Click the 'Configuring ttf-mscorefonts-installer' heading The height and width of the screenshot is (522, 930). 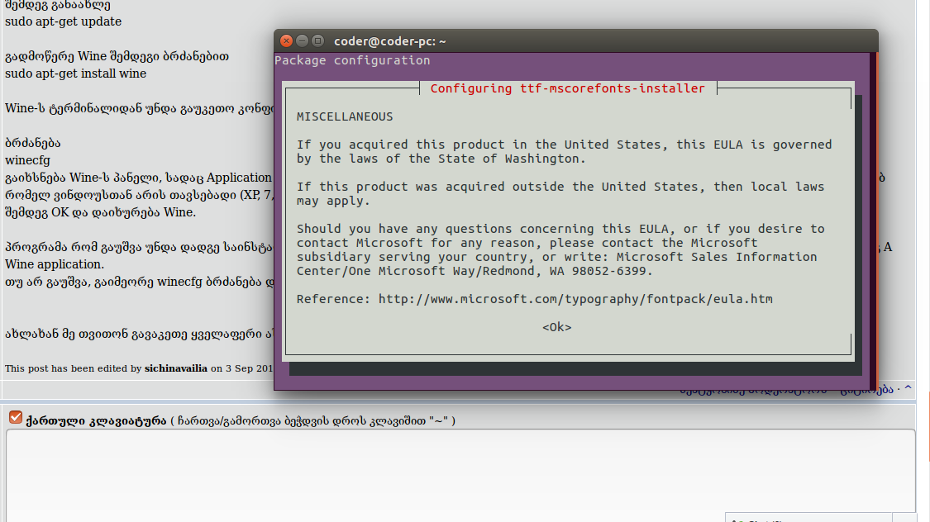pyautogui.click(x=568, y=88)
